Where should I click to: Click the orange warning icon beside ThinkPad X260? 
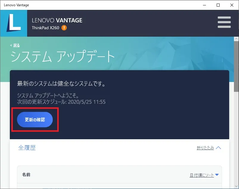tap(64, 28)
